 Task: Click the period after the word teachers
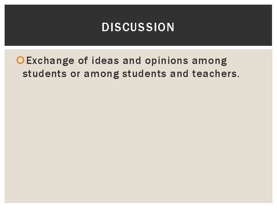238,76
